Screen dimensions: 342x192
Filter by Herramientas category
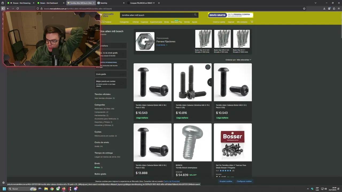point(101,115)
